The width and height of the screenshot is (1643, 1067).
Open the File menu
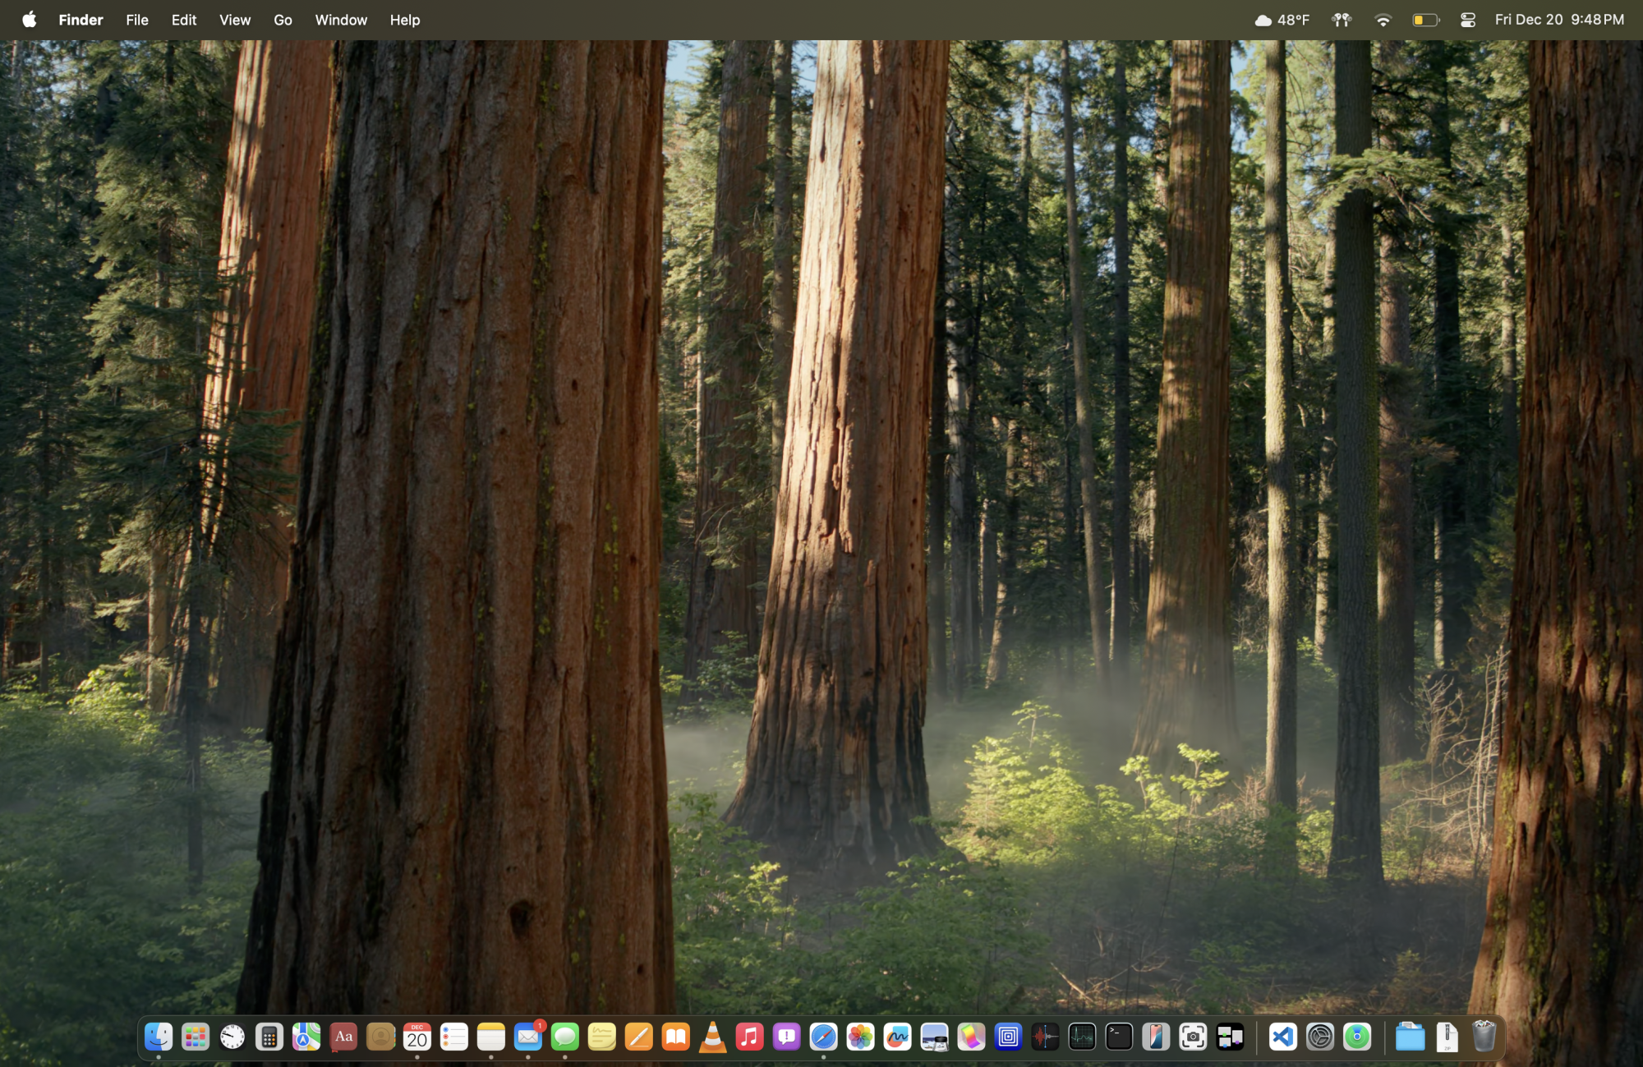click(x=136, y=20)
